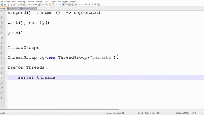The width and height of the screenshot is (204, 115).
Task: Click the Zoom In toolbar icon
Action: point(43,4)
